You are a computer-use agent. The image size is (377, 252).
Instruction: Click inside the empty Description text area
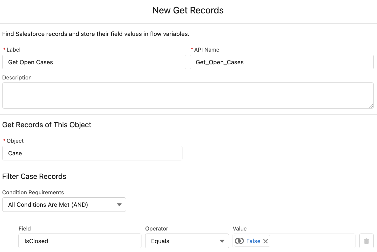click(188, 96)
